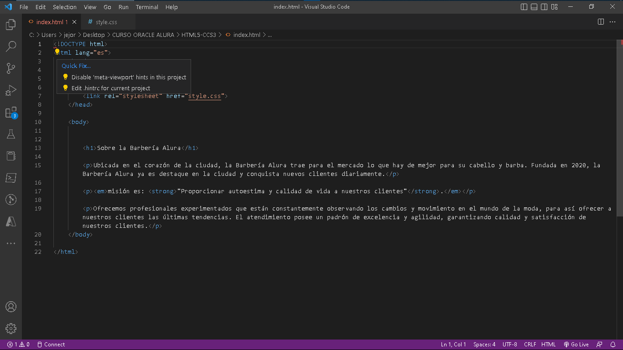Change file encoding via 'UTF-8'

click(510, 345)
